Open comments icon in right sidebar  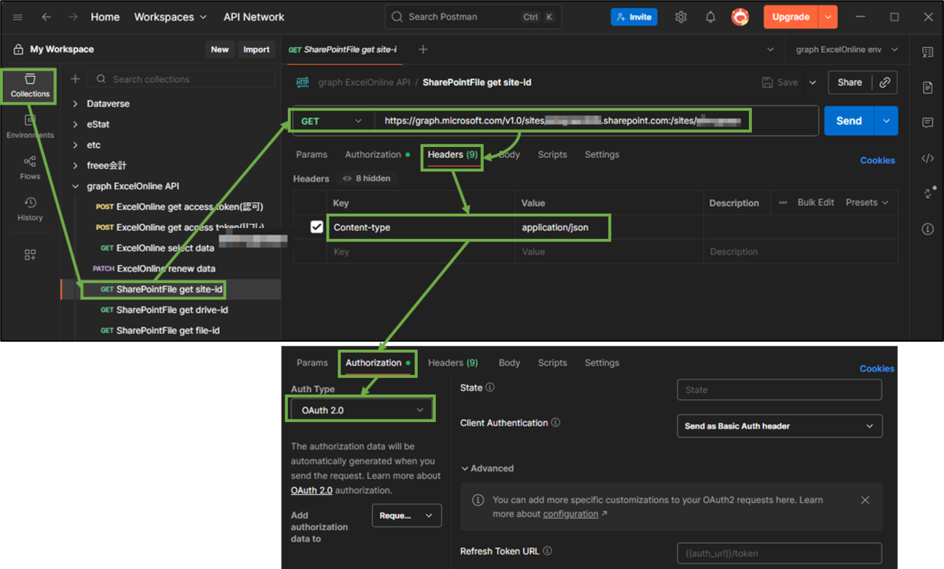click(x=927, y=123)
